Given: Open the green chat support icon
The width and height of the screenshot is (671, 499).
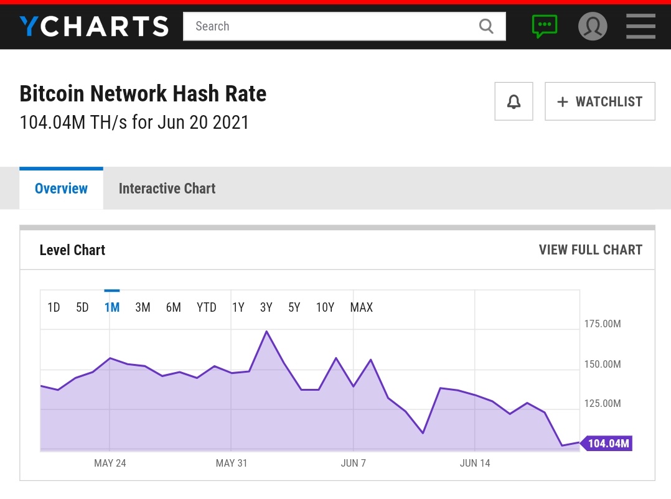Looking at the screenshot, I should coord(544,26).
